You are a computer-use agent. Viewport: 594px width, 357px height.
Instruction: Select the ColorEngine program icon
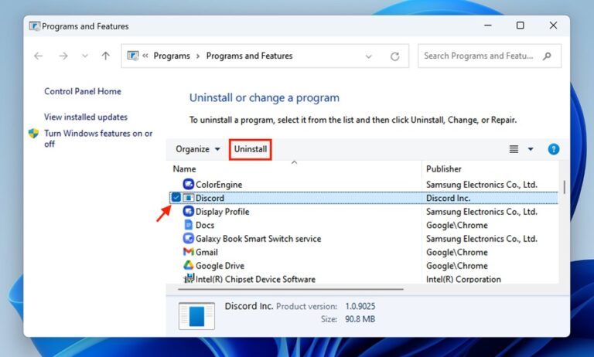coord(188,185)
